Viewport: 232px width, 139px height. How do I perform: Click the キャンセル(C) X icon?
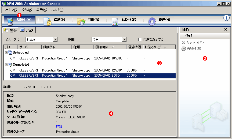(183, 43)
